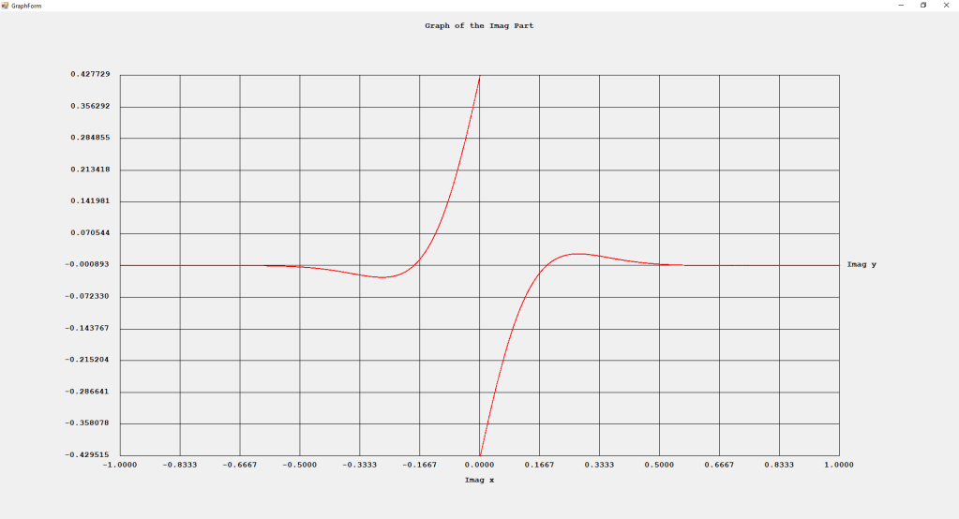The height and width of the screenshot is (519, 959).
Task: Click the GraphForm title bar text
Action: (26, 6)
